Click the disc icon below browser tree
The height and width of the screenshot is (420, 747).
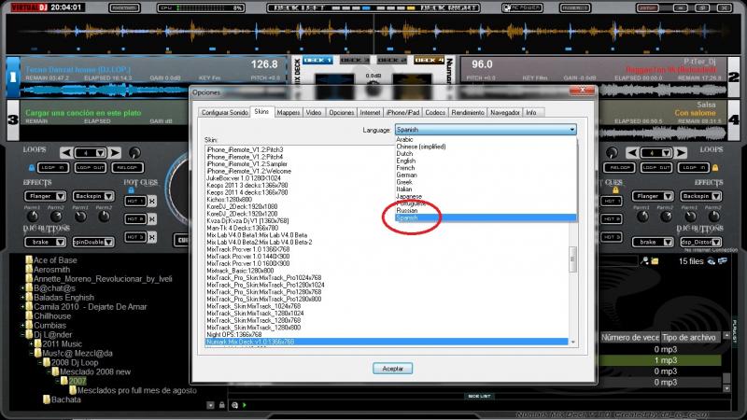point(235,405)
